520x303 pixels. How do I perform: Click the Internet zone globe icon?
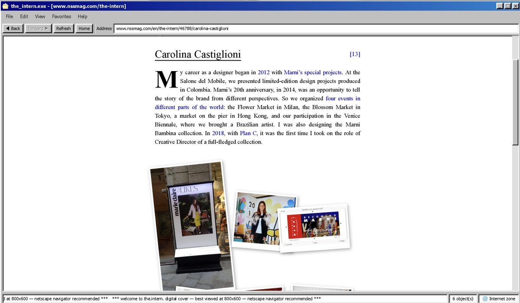[485, 299]
